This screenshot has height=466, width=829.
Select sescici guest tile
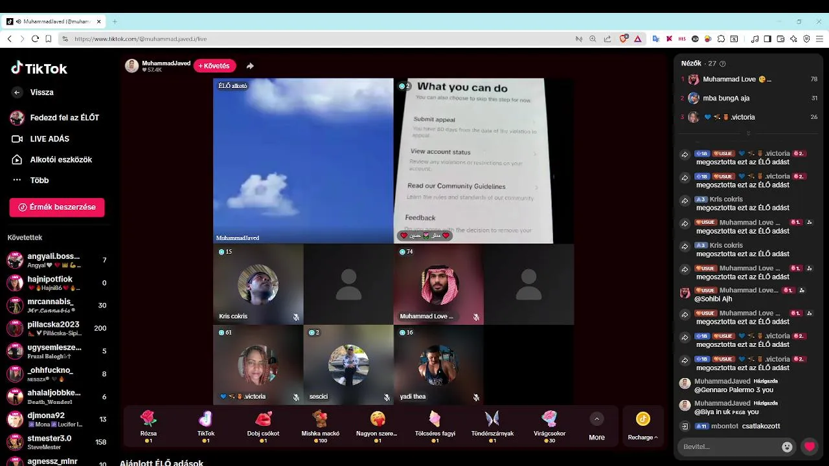pyautogui.click(x=348, y=365)
